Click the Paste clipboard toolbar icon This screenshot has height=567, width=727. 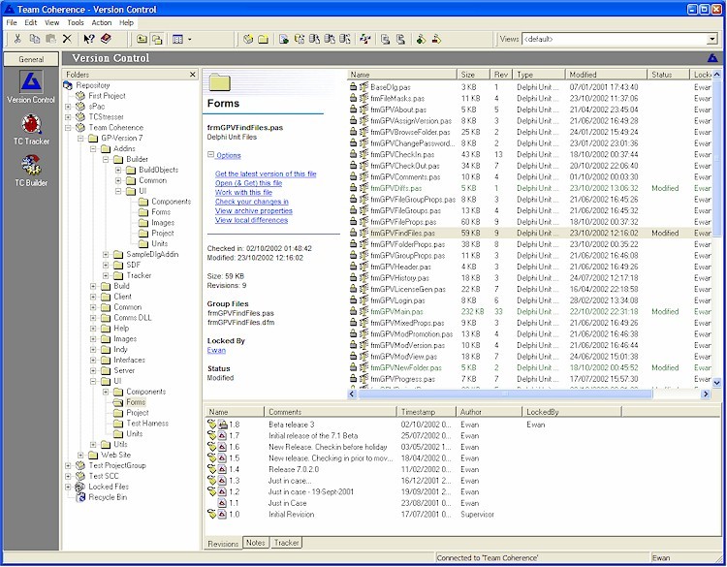click(50, 39)
